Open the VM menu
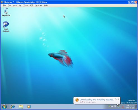Viewport: 138px width, 110px height. 20,5
